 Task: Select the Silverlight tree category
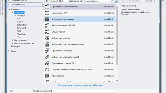[22, 28]
